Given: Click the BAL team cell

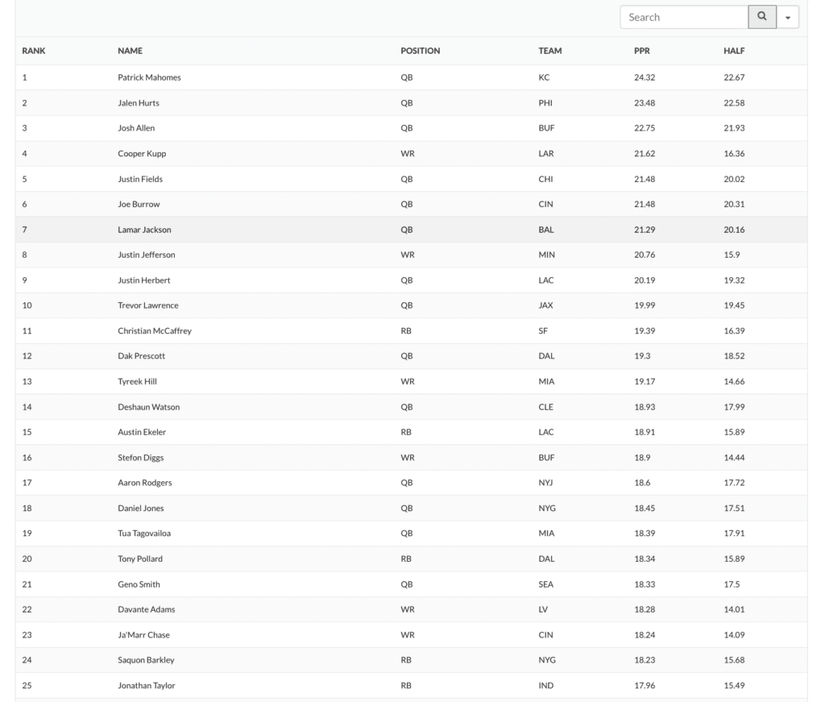Looking at the screenshot, I should (546, 230).
